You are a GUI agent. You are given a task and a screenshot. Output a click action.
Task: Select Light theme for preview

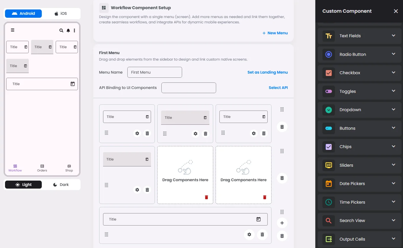point(23,185)
